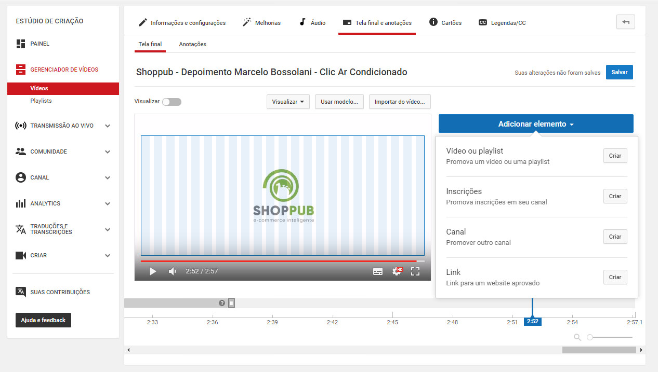Image resolution: width=658 pixels, height=372 pixels.
Task: Open the Adicionar elemento dropdown
Action: (536, 124)
